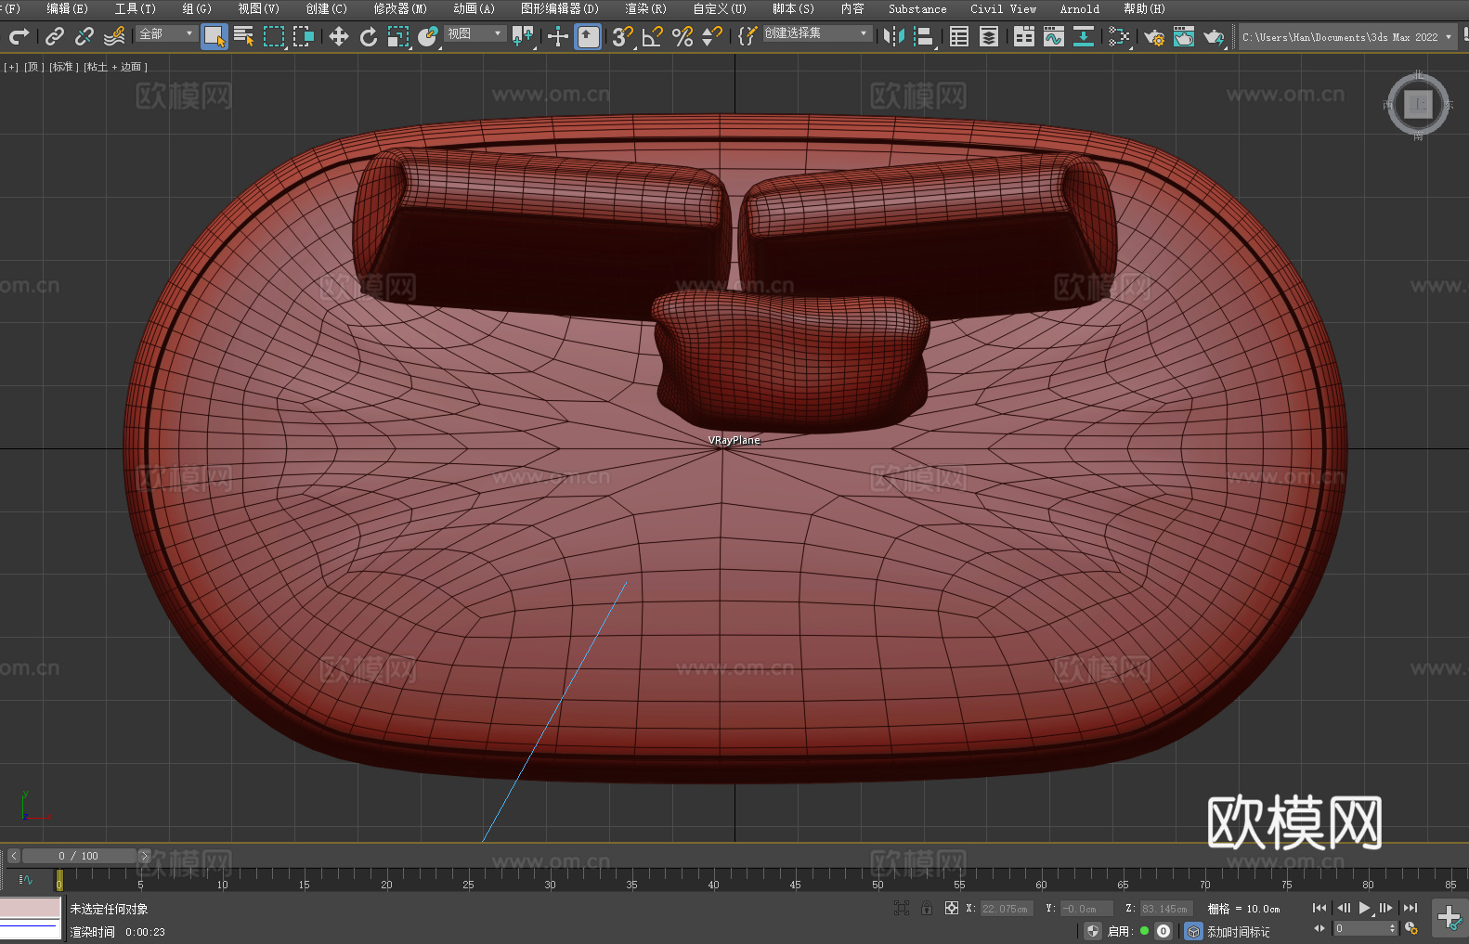The width and height of the screenshot is (1469, 944).
Task: Open Schematic View
Action: pos(1084,36)
